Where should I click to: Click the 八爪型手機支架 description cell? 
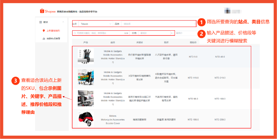pyautogui.click(x=166, y=57)
